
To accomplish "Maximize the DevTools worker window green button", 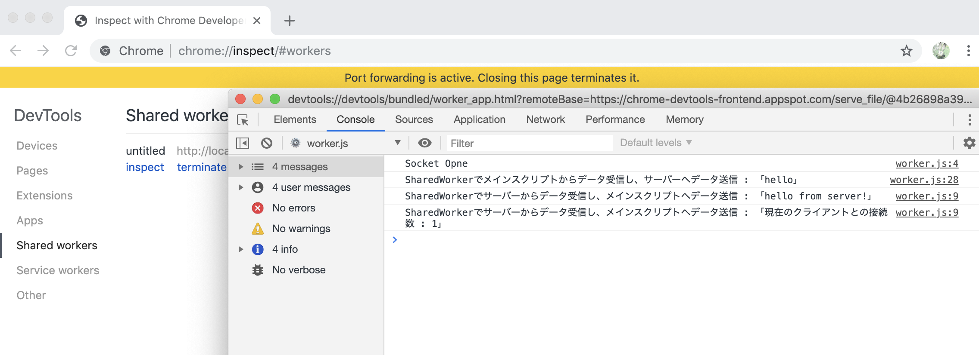I will click(x=275, y=99).
